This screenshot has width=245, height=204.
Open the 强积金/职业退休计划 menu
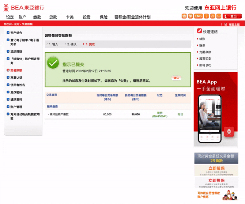[x=133, y=17]
